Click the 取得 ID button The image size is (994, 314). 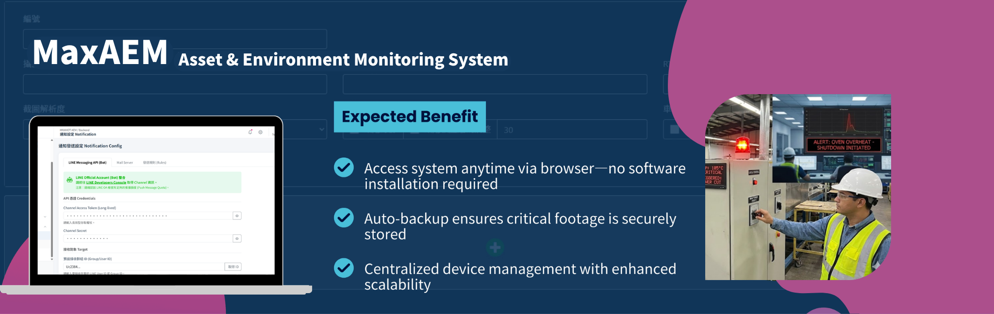(233, 267)
